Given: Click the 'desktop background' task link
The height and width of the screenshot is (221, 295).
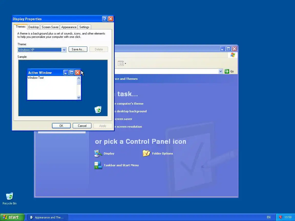Looking at the screenshot, I should [x=131, y=111].
